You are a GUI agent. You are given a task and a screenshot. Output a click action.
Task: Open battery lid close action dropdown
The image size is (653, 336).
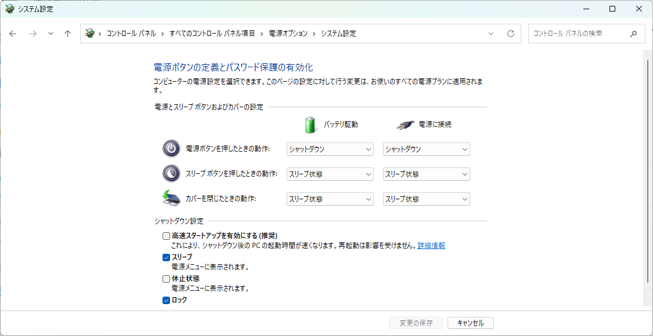(330, 199)
